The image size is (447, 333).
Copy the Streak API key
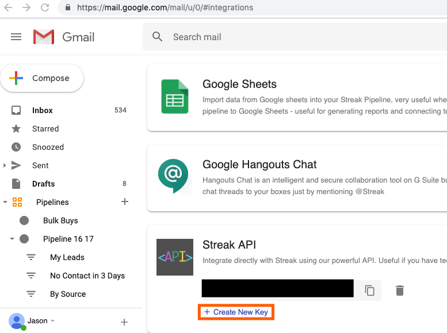(370, 291)
